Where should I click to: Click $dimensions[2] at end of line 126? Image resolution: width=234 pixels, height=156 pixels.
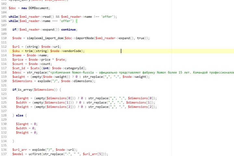[x=141, y=107]
